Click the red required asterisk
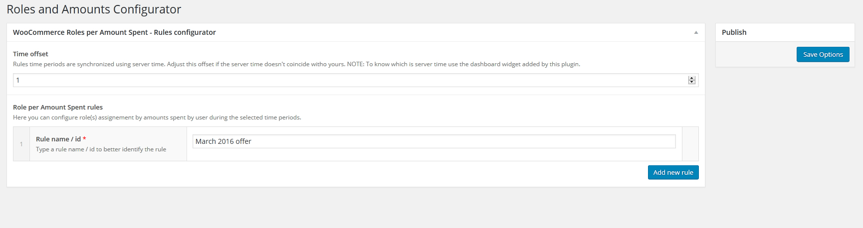This screenshot has width=863, height=228. tap(85, 139)
